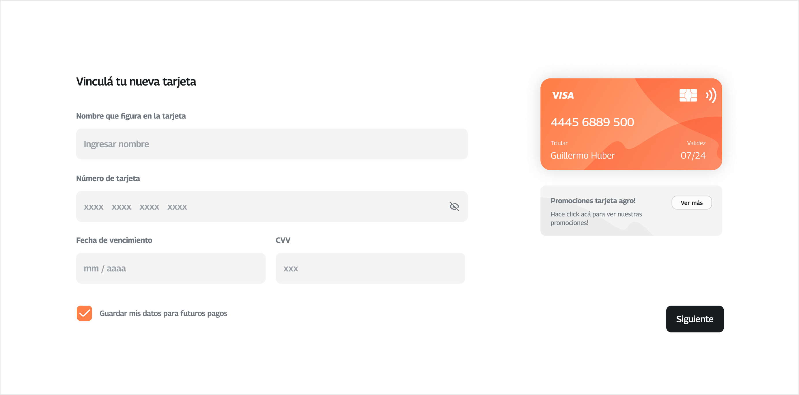Viewport: 799px width, 395px height.
Task: Click the Número de tarjeta input field
Action: click(261, 206)
